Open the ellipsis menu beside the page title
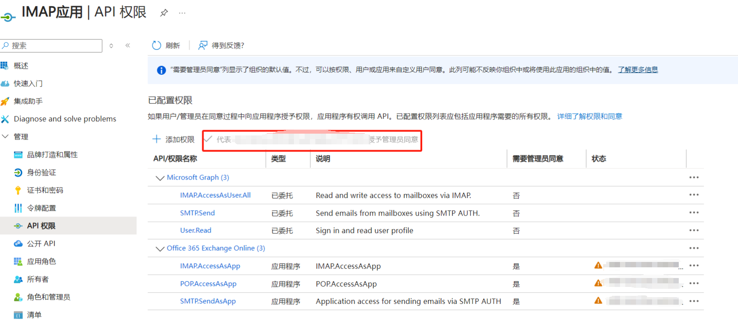Viewport: 738px width, 323px height. pos(182,13)
